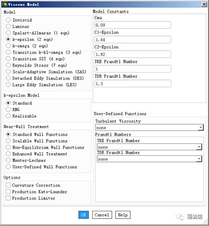
Task: Choose k-omega (2 eqn) model
Action: coord(8,46)
